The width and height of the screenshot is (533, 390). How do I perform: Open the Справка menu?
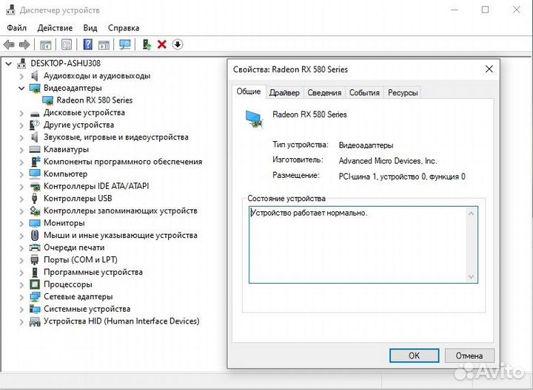(x=124, y=28)
